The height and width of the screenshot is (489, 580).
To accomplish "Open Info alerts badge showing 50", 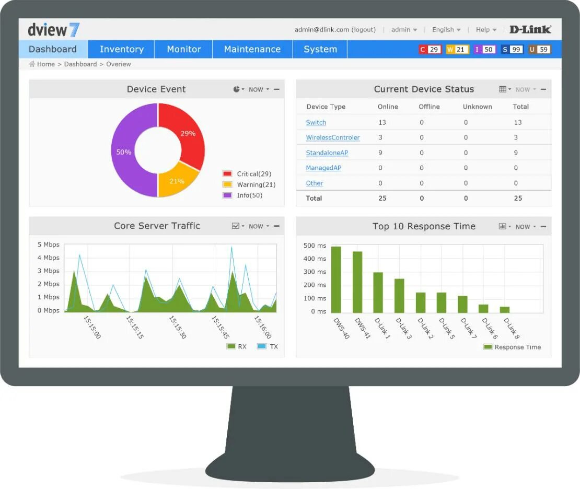I will (x=484, y=50).
